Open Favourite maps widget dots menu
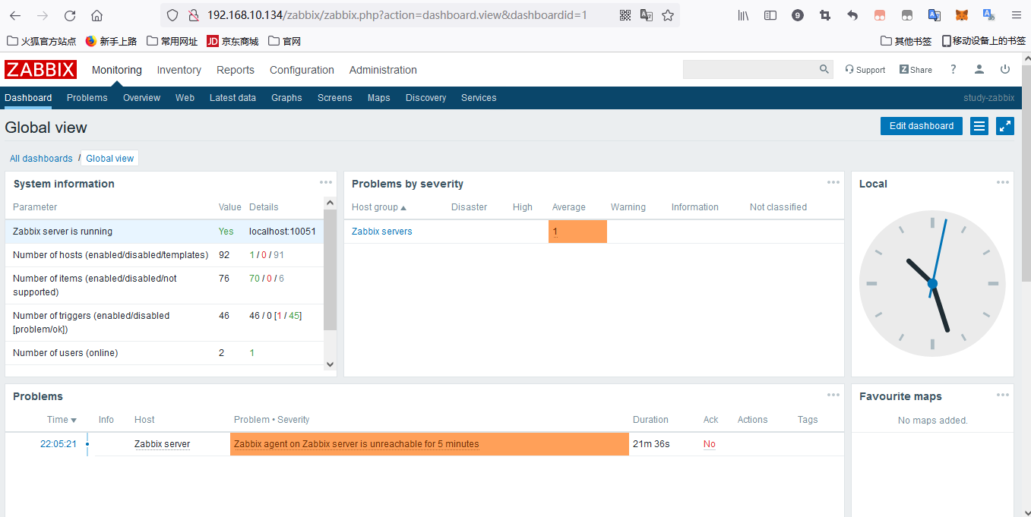 click(x=1003, y=395)
